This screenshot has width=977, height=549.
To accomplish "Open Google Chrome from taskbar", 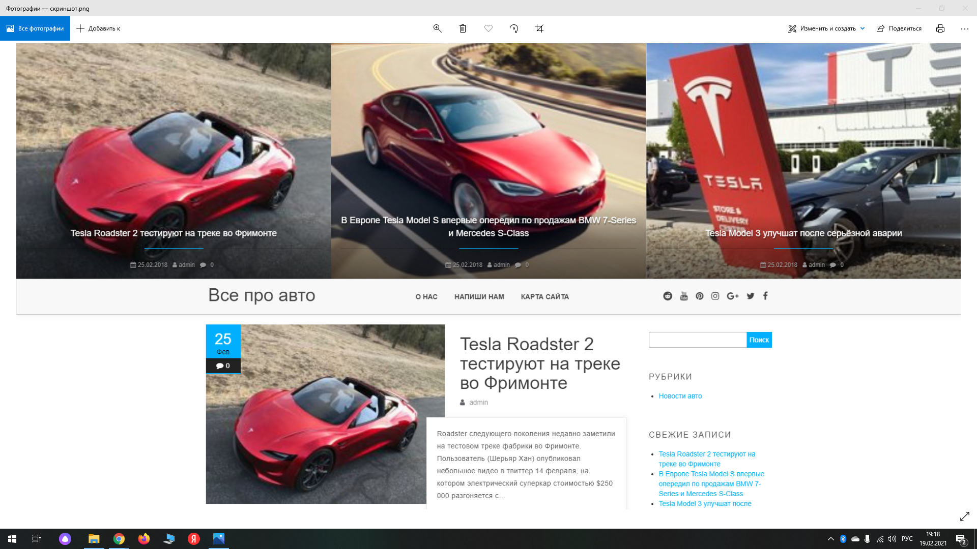I will (x=119, y=539).
